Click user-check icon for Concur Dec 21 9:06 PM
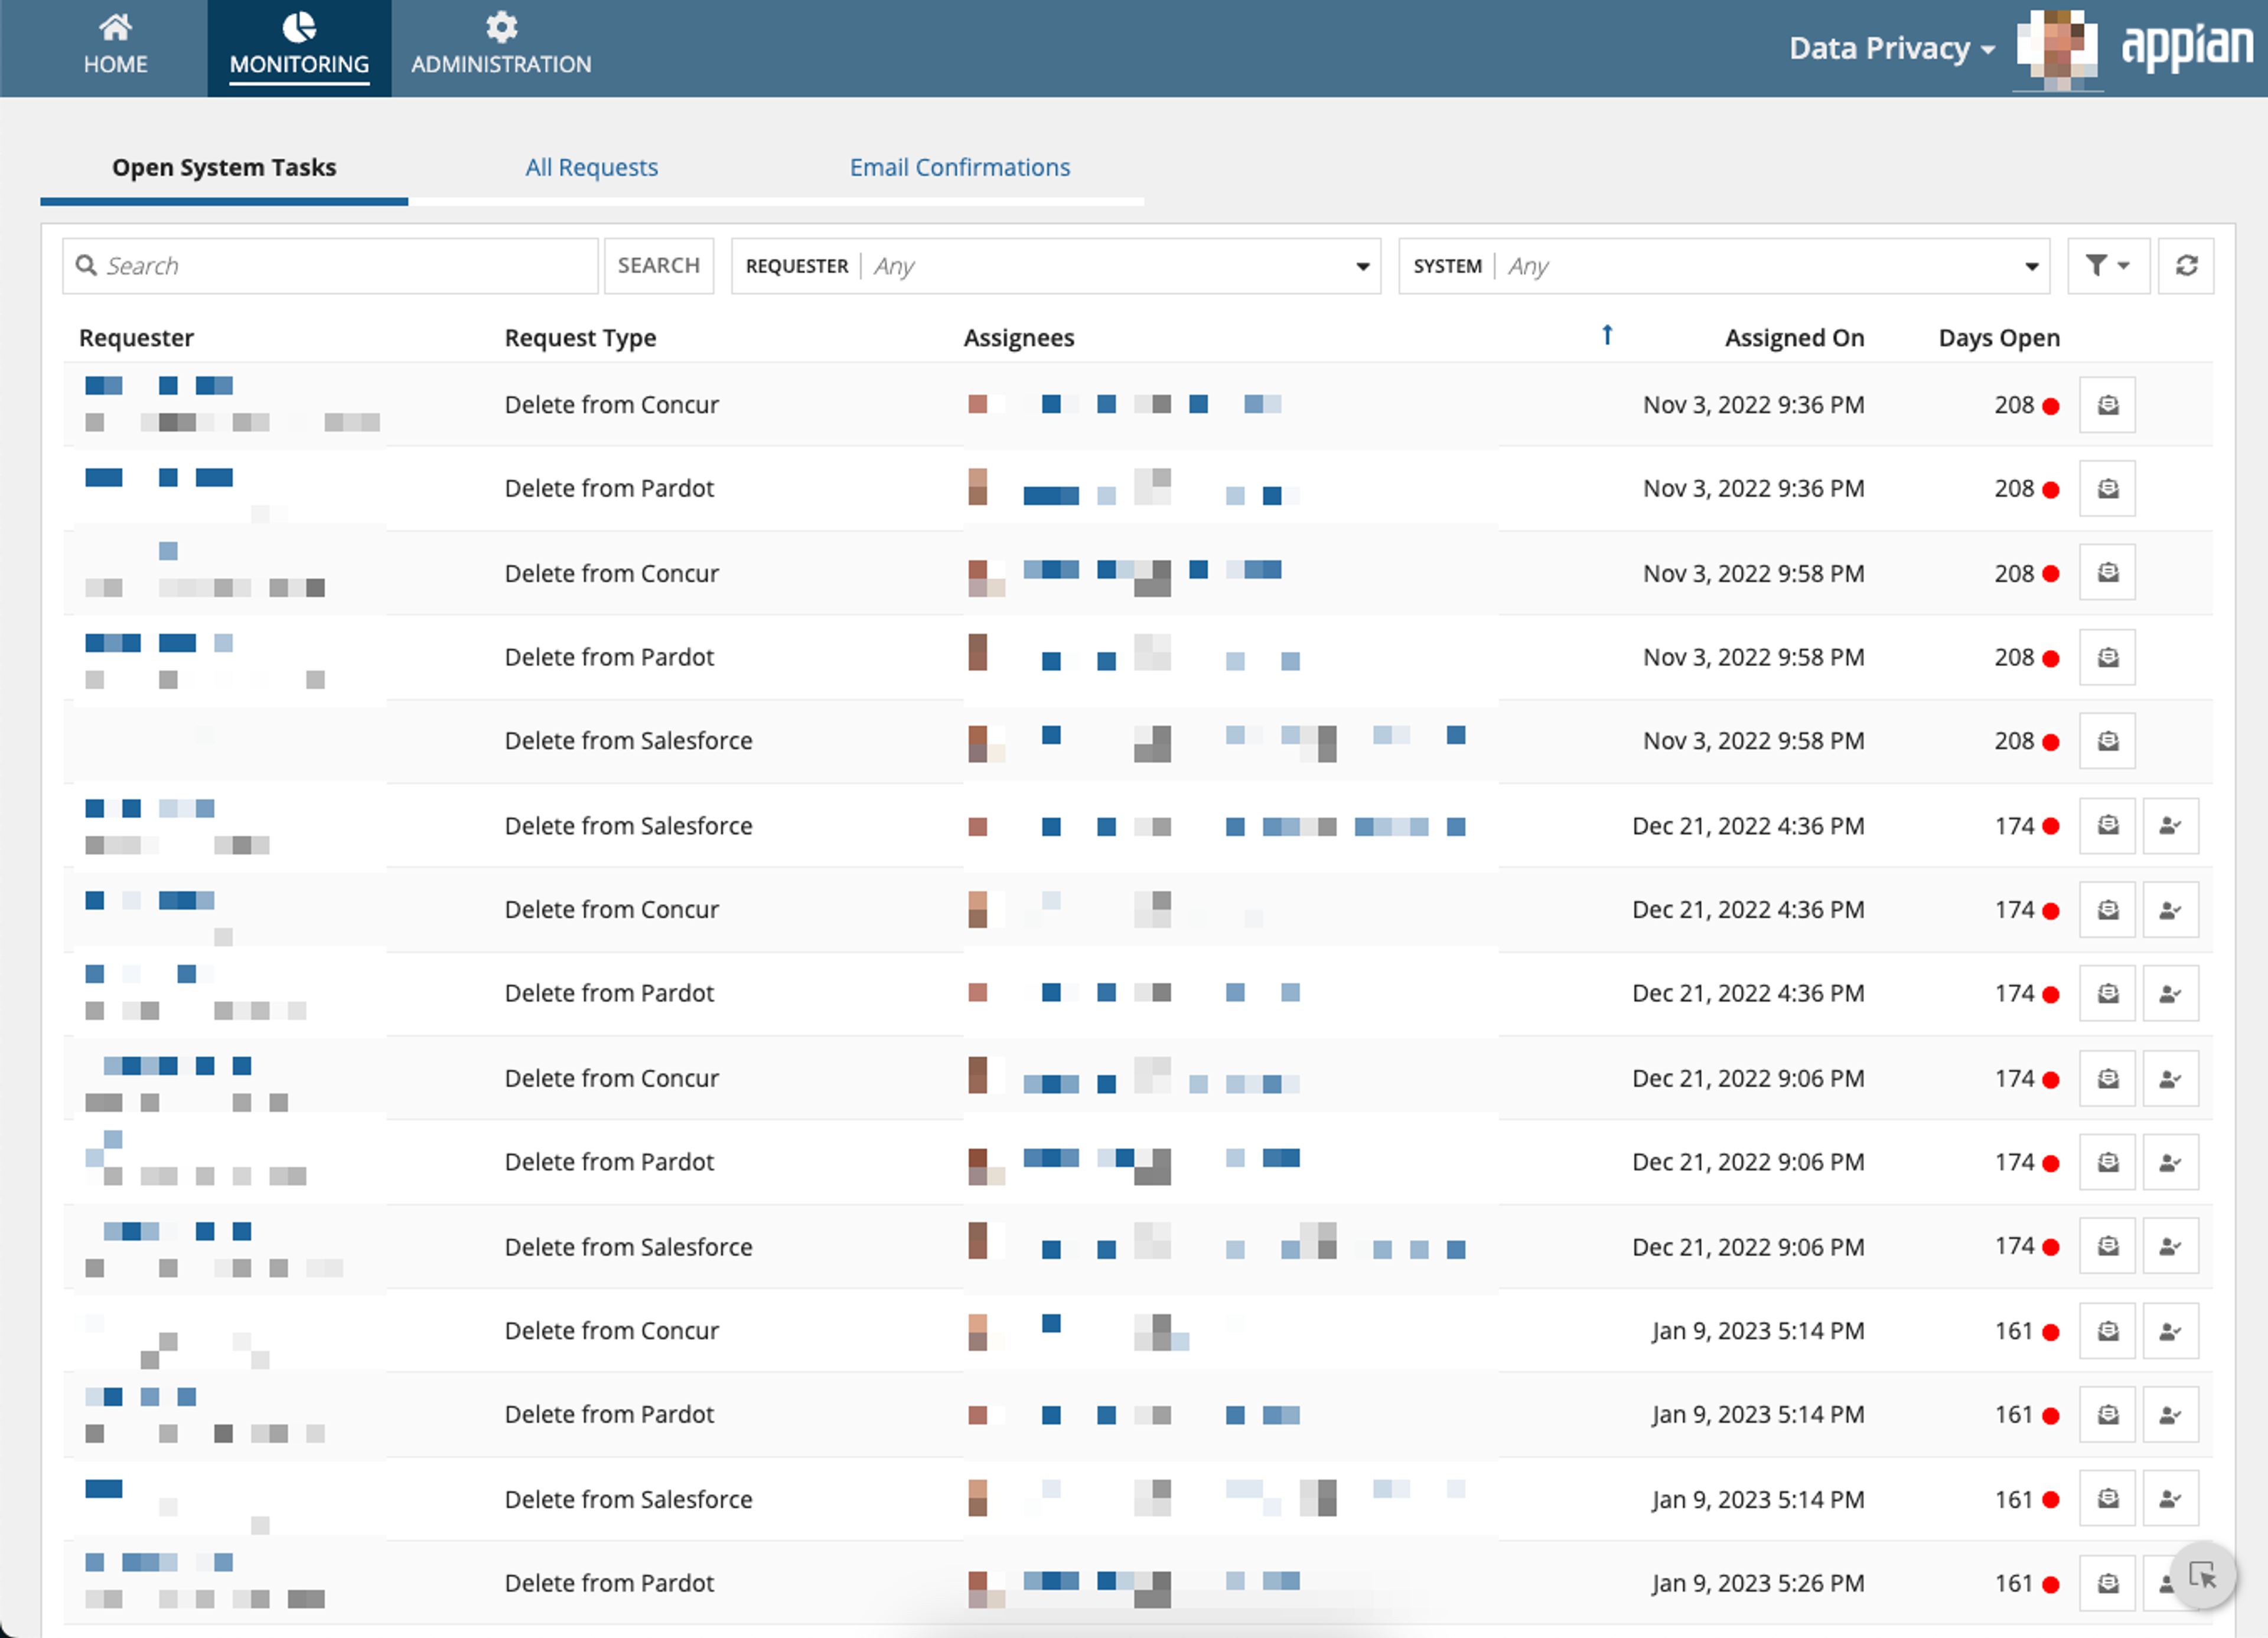This screenshot has height=1638, width=2268. pyautogui.click(x=2170, y=1078)
